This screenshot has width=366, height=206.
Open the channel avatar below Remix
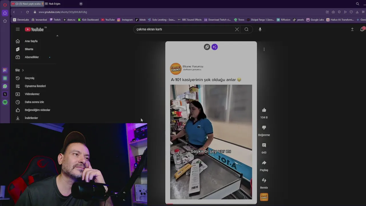pyautogui.click(x=264, y=197)
